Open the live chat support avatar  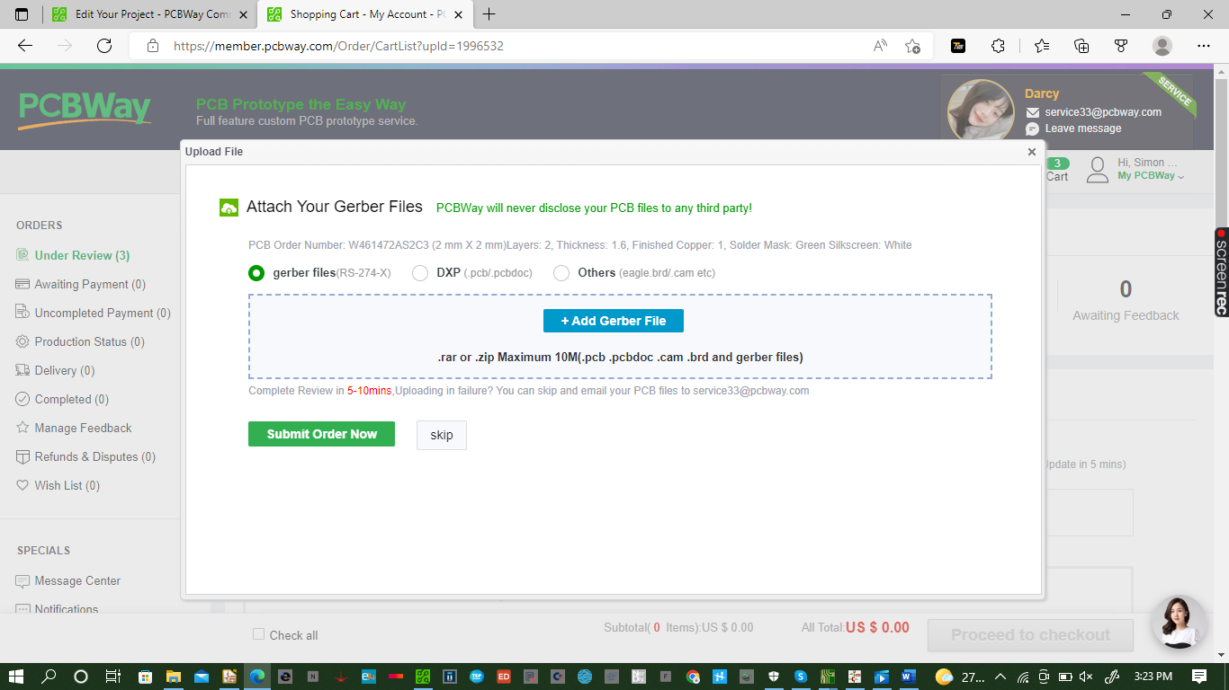1179,622
